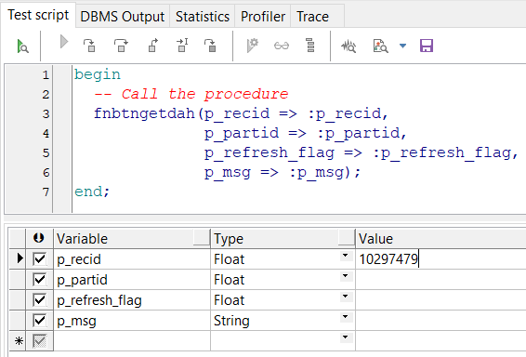Open the Type dropdown for p_msg

point(345,317)
